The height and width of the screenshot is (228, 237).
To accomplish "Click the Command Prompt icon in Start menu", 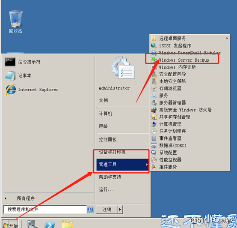I will [10, 62].
